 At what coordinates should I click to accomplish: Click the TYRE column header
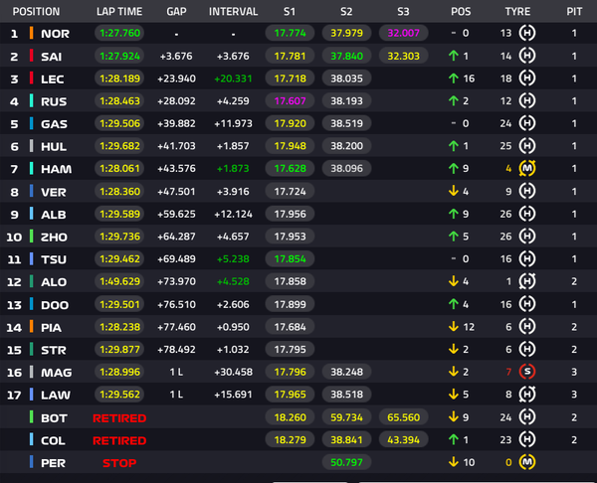pos(517,11)
